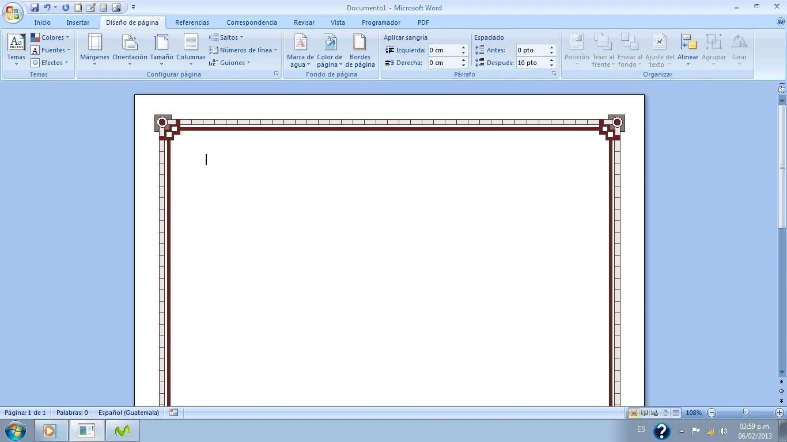Switch to Print Layout view
Screen dimensions: 787x442
(x=634, y=413)
